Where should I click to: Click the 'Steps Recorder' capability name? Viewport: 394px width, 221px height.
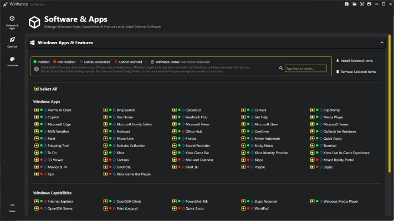click(266, 201)
